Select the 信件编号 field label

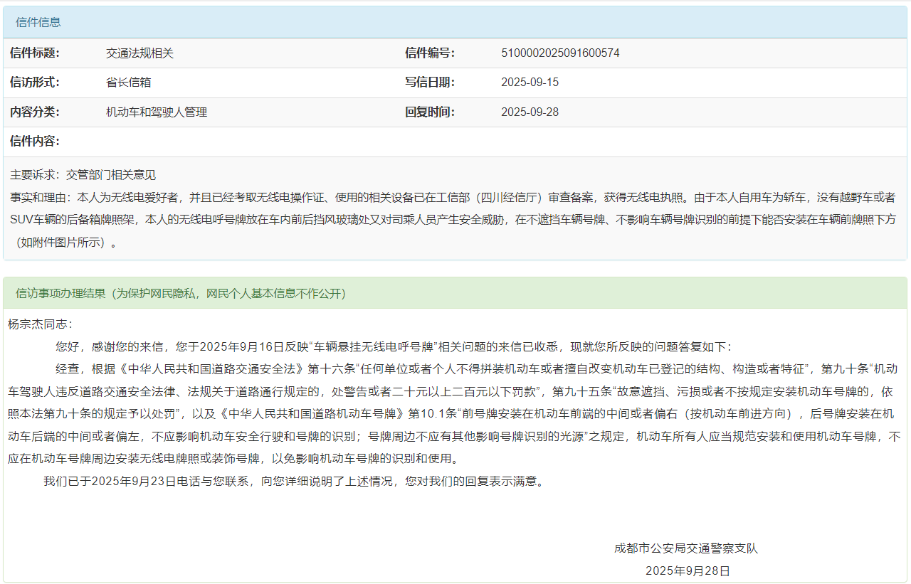click(430, 53)
